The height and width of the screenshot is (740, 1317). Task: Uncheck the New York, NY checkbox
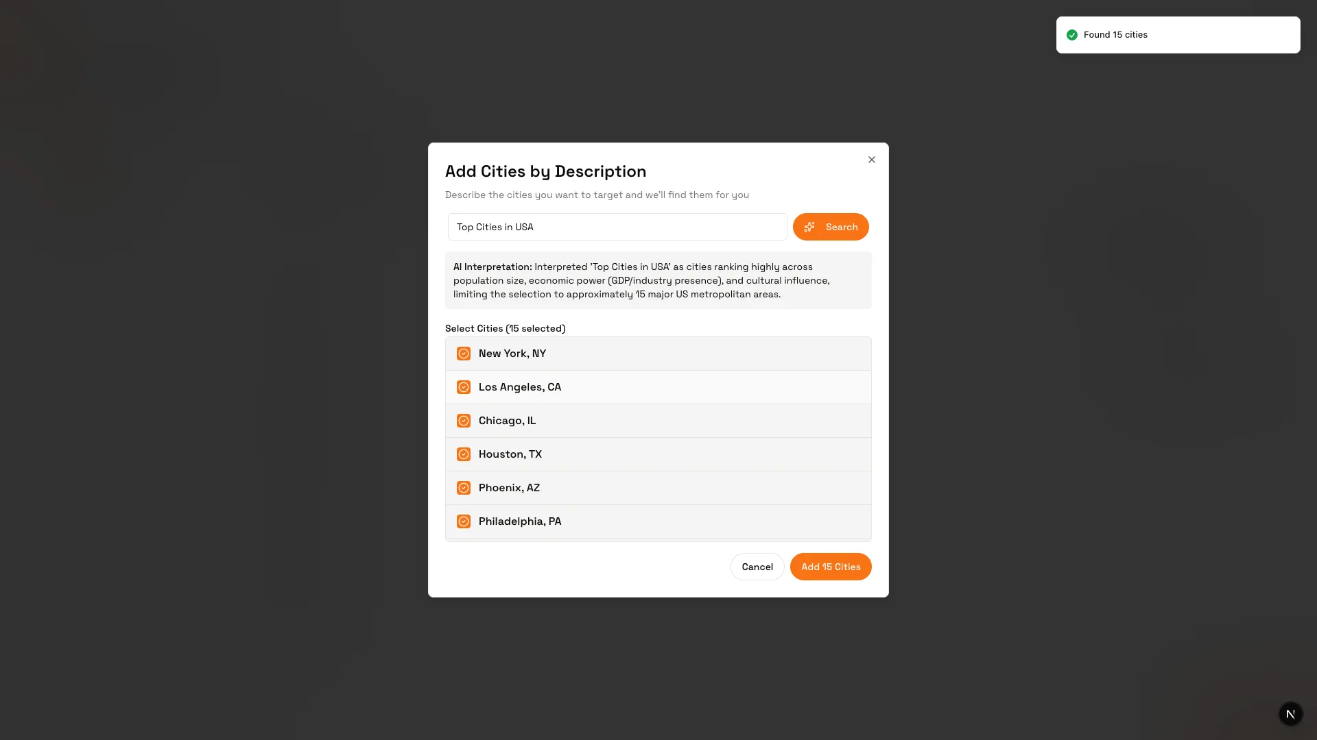coord(464,354)
